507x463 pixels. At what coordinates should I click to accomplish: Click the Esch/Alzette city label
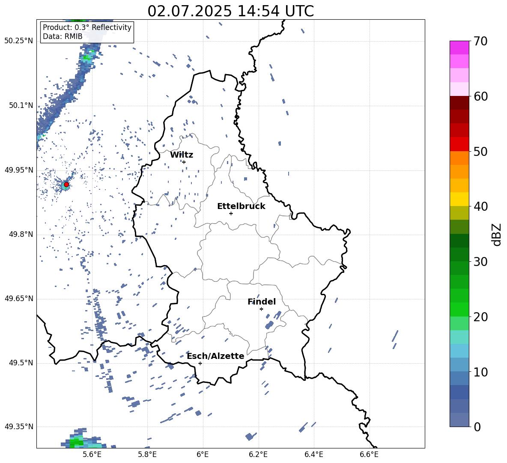pyautogui.click(x=216, y=356)
